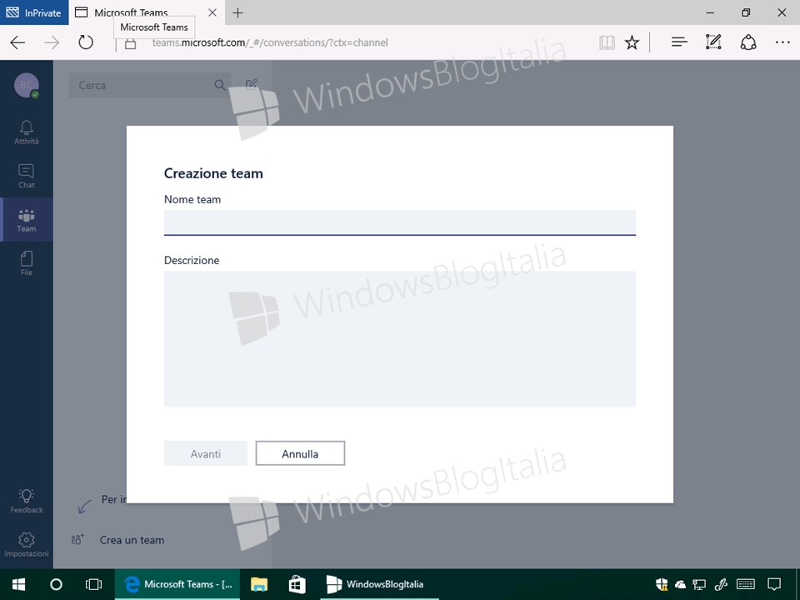Open Feedback lightbulb in sidebar

tap(27, 501)
